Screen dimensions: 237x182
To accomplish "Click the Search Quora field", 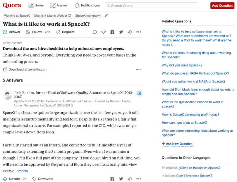I will pyautogui.click(x=151, y=6).
